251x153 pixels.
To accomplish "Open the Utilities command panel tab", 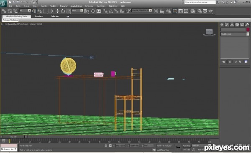I will pyautogui.click(x=247, y=25).
